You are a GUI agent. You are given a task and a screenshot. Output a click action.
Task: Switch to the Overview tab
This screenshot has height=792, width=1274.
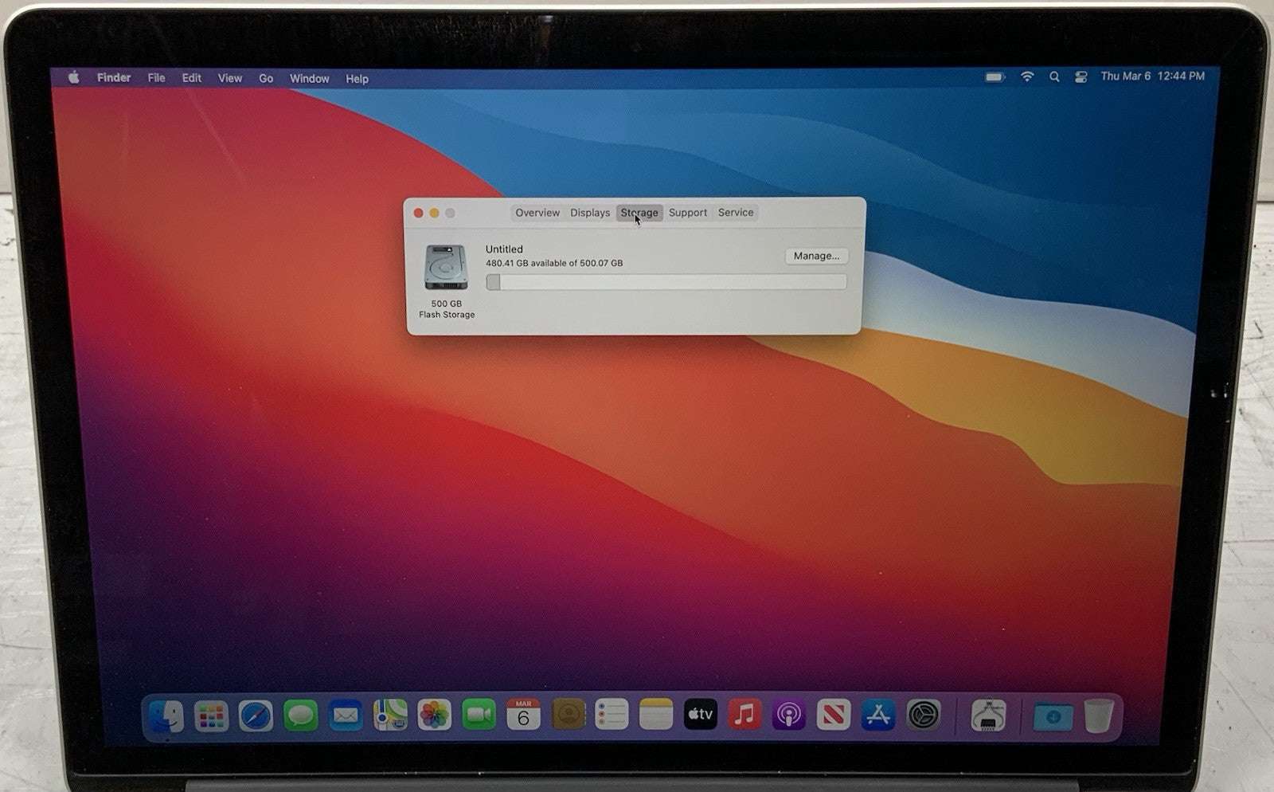point(537,213)
